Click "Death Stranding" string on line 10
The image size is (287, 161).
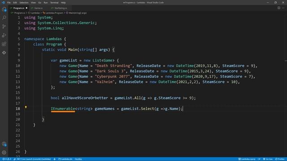[113, 66]
